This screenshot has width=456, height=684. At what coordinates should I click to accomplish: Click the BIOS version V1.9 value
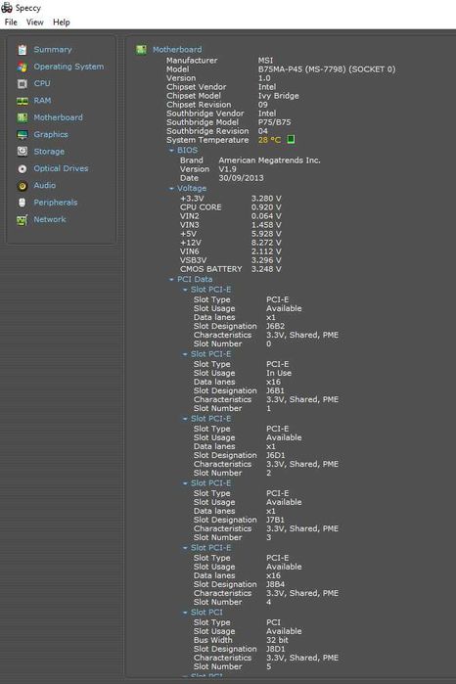pos(227,169)
